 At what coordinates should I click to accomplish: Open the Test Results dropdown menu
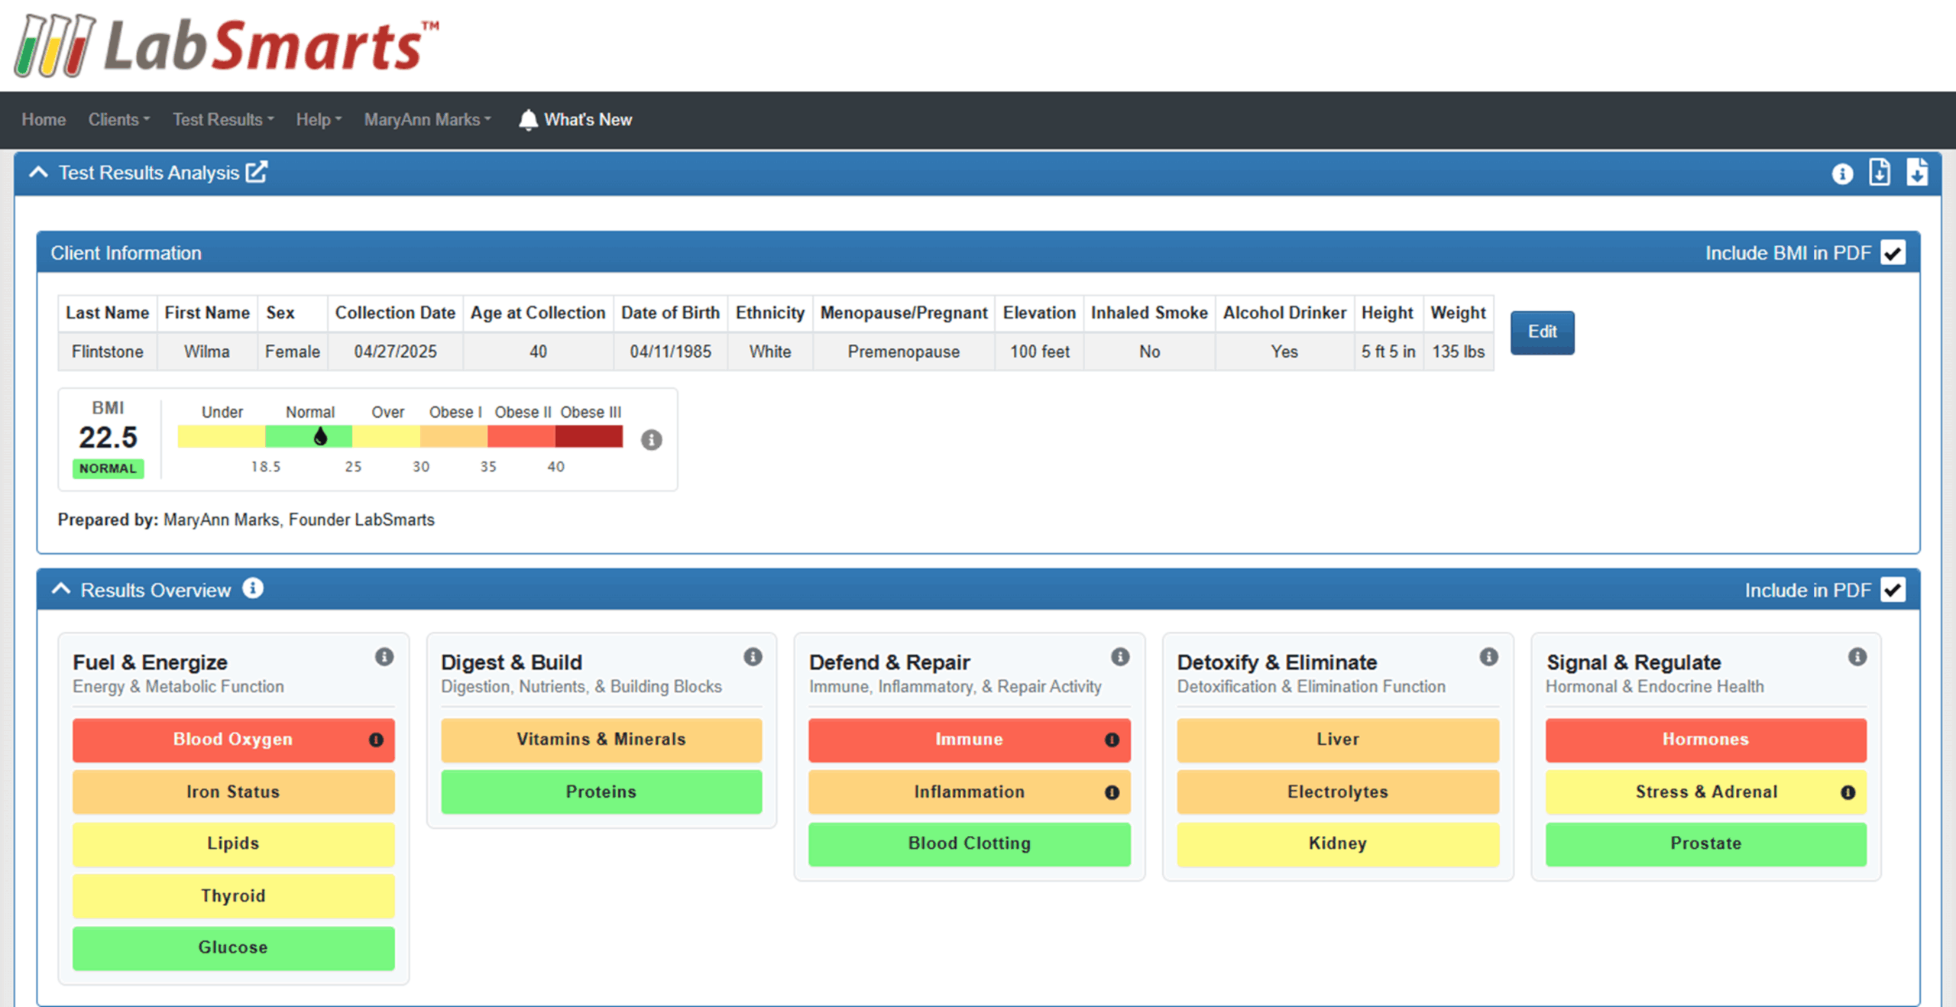point(223,120)
